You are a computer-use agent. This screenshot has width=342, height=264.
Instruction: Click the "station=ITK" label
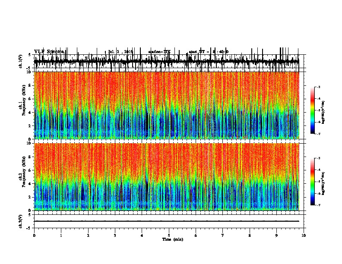(x=159, y=52)
